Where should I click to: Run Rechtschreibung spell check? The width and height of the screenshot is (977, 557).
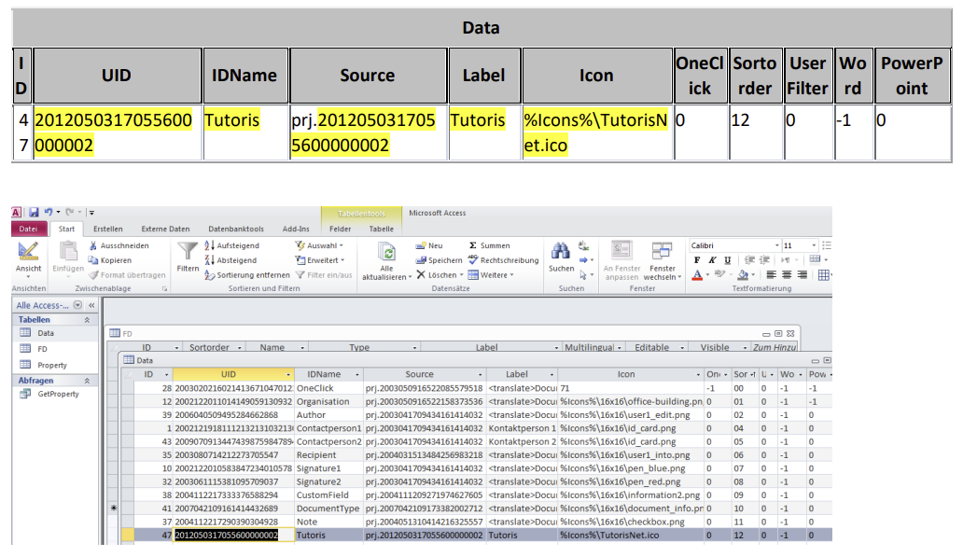(504, 260)
